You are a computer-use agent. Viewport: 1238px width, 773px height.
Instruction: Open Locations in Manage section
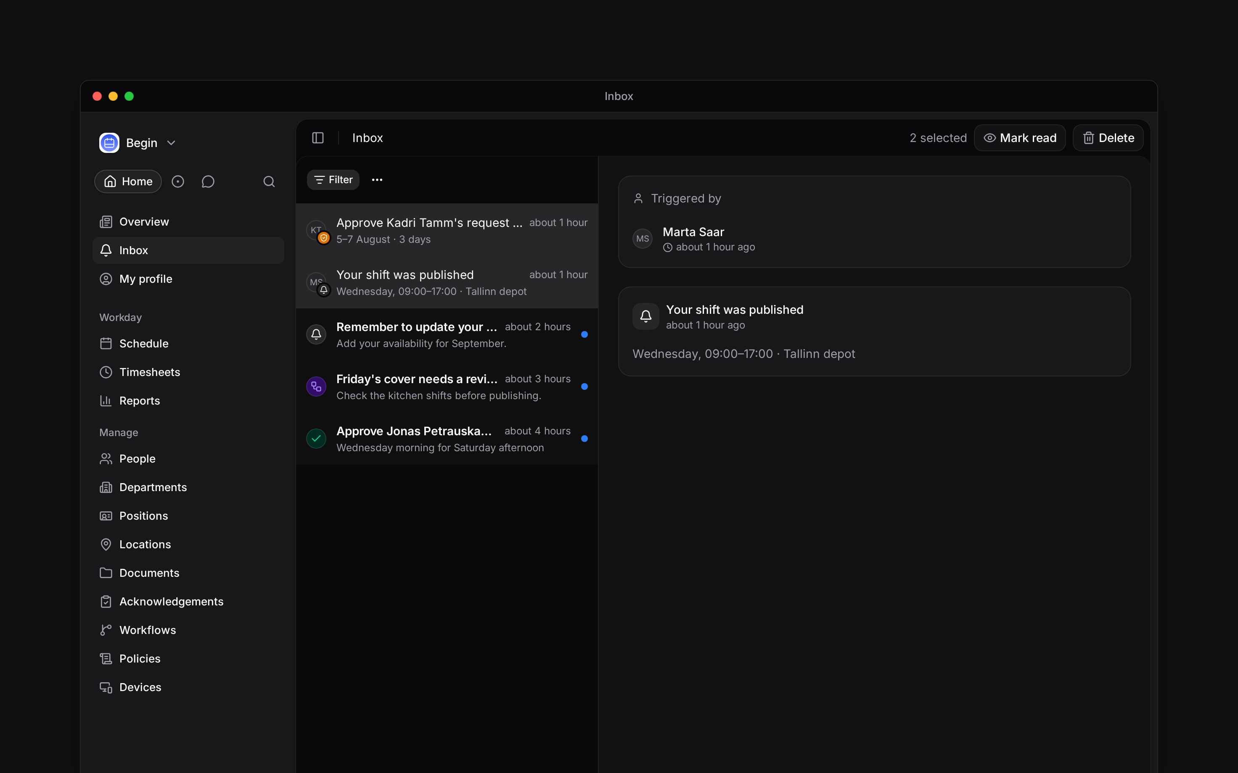pyautogui.click(x=188, y=544)
